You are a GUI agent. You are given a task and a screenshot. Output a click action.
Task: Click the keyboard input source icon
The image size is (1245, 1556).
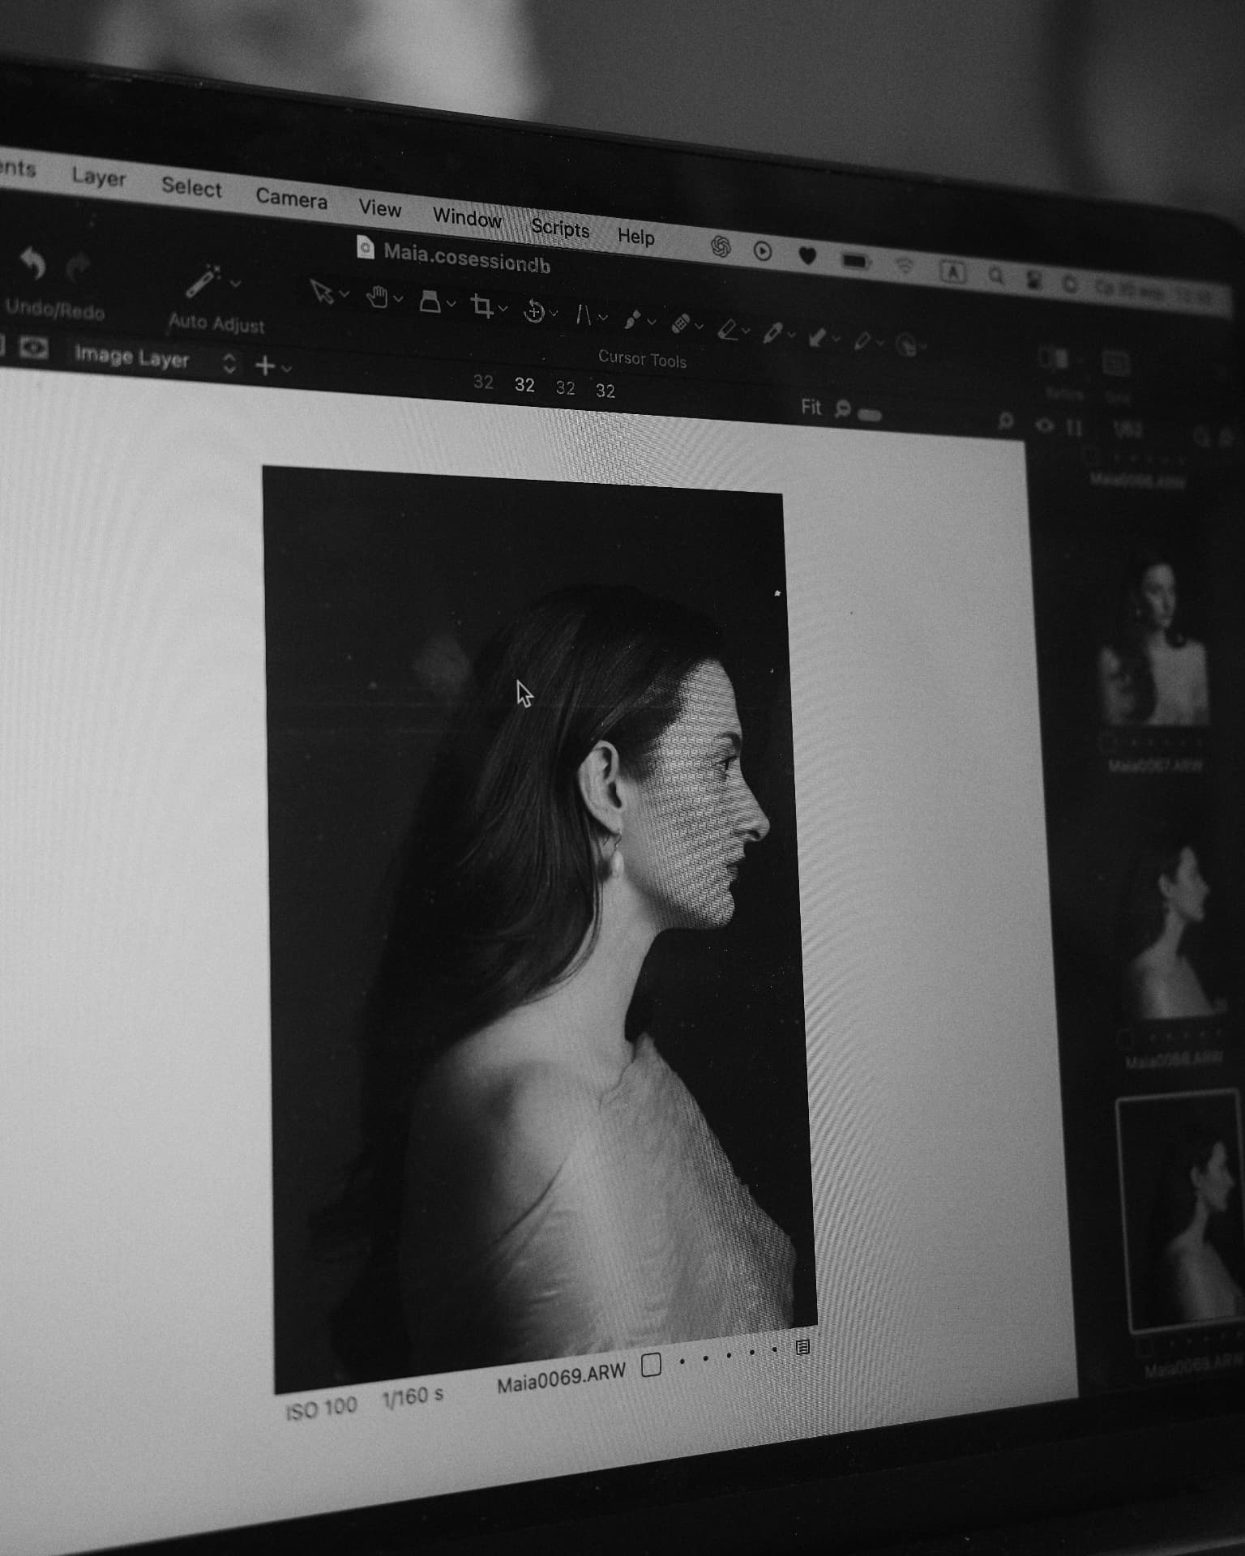952,271
